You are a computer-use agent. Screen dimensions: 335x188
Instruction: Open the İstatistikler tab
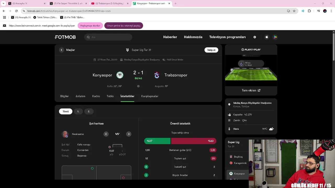[x=127, y=96]
